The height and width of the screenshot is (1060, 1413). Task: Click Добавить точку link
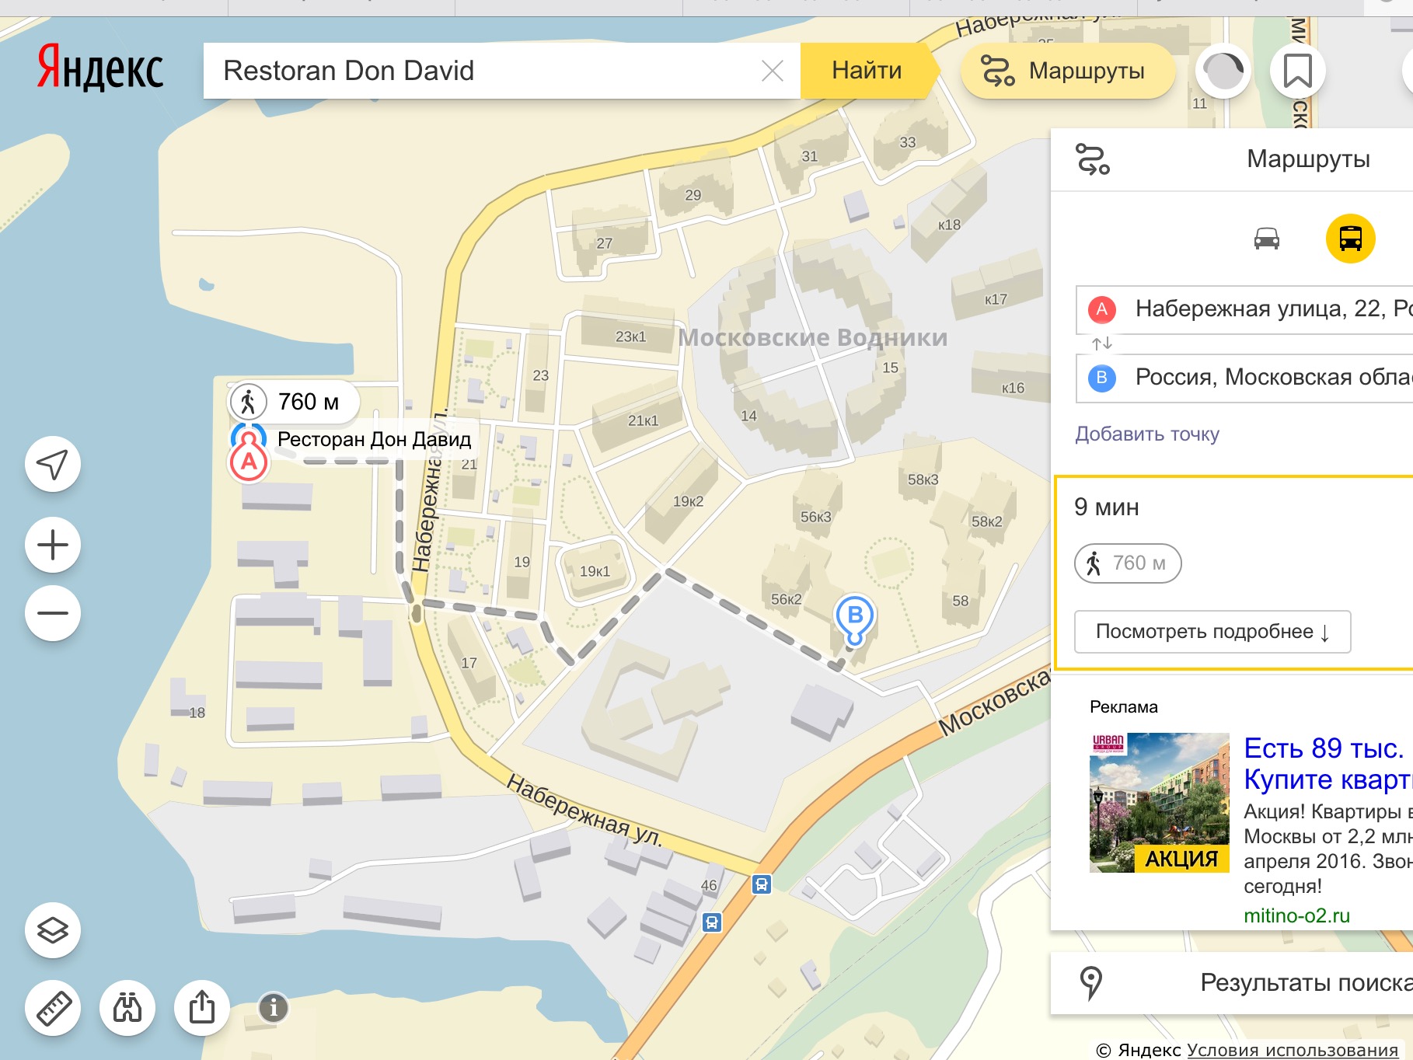tap(1147, 434)
